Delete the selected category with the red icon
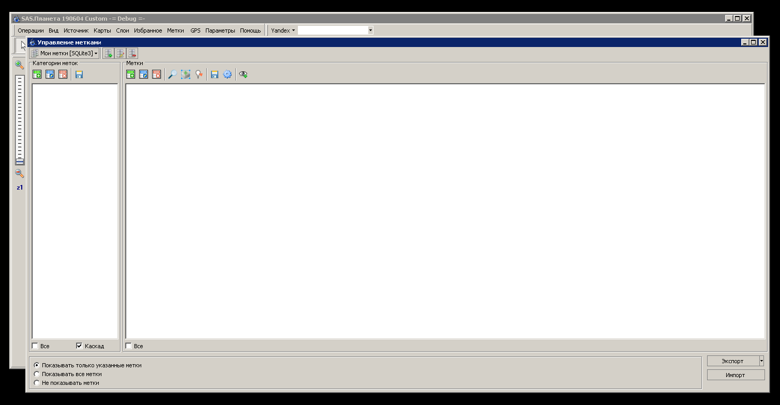The width and height of the screenshot is (780, 405). coord(63,75)
